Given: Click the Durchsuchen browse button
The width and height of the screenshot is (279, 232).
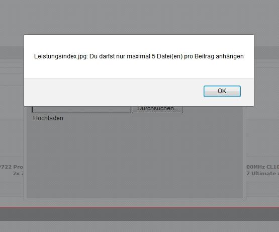Looking at the screenshot, I should [157, 109].
